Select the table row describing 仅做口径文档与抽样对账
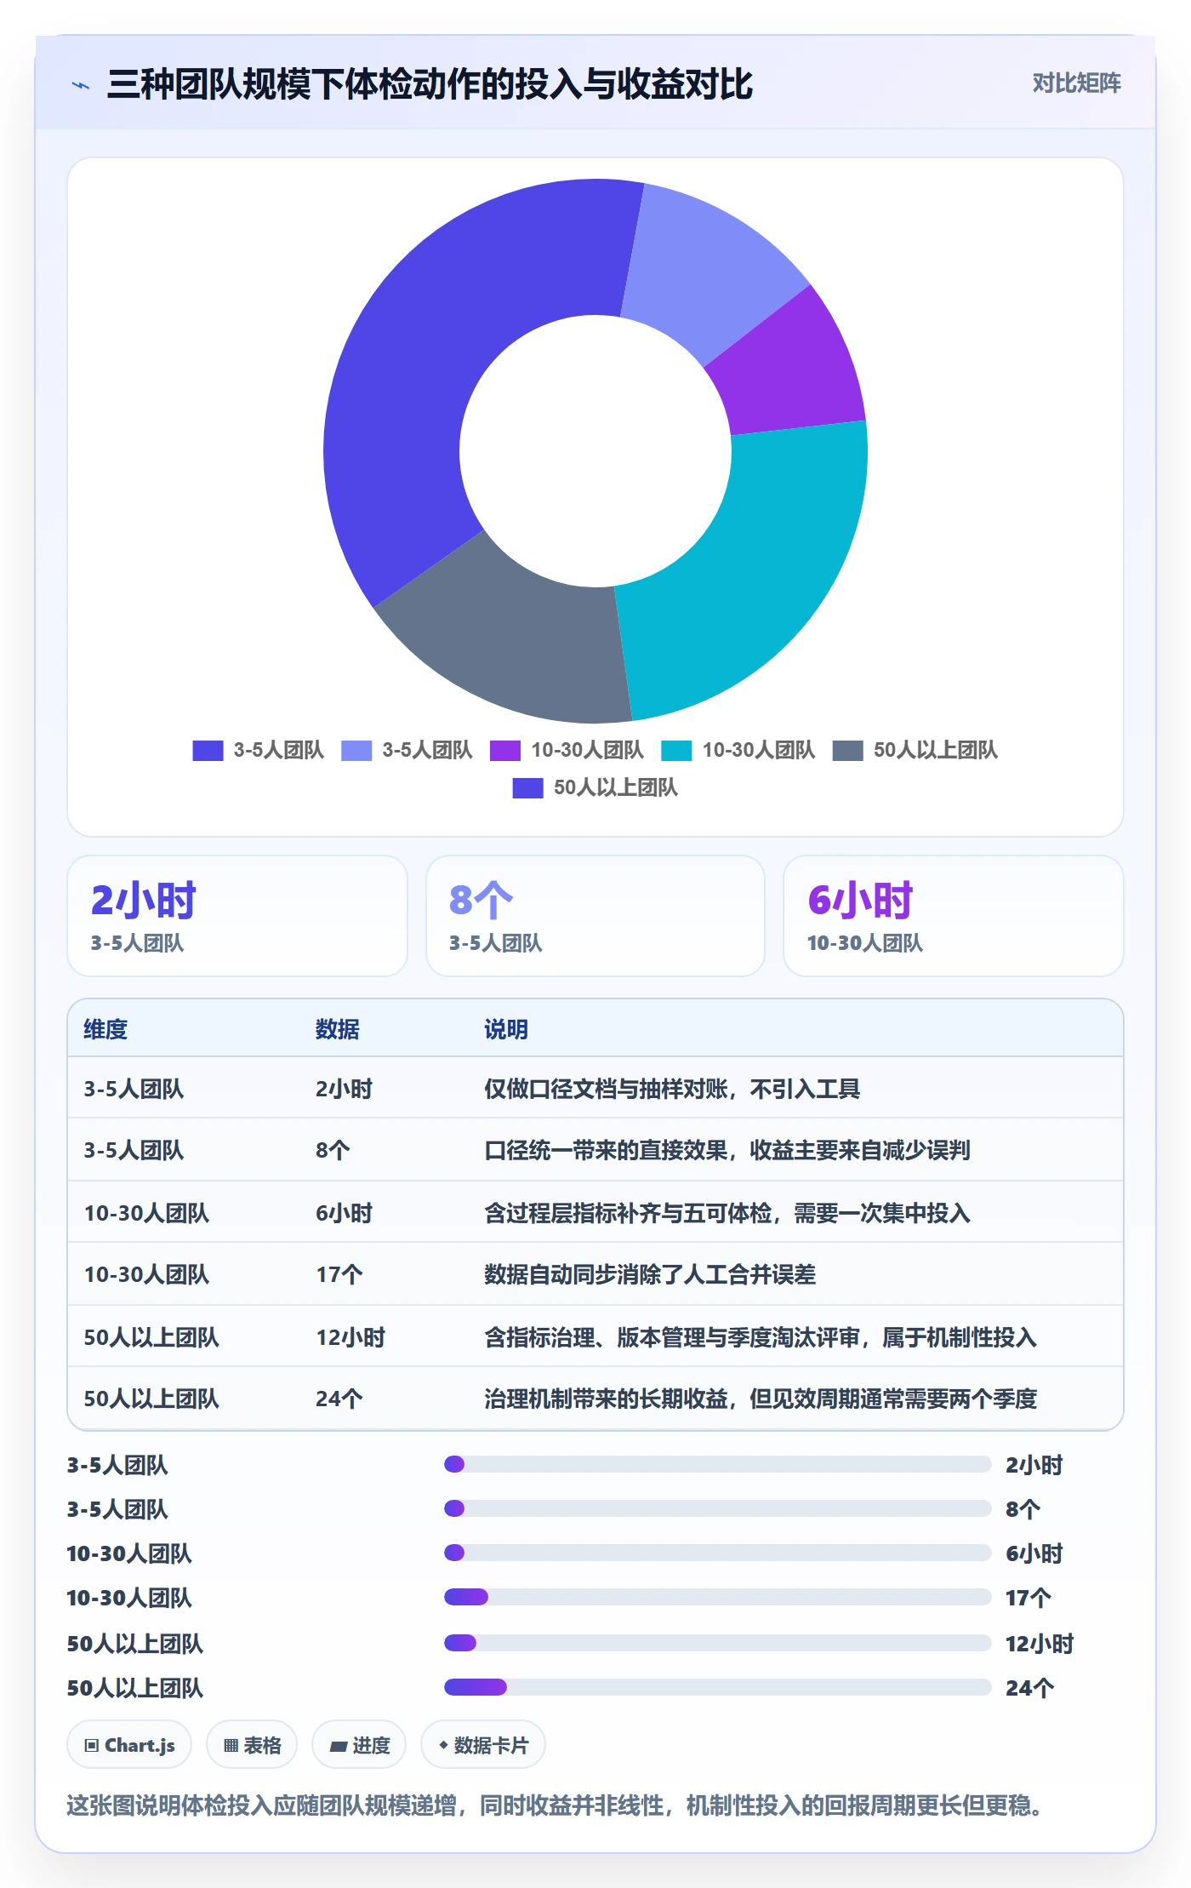This screenshot has width=1191, height=1888. pos(595,1089)
